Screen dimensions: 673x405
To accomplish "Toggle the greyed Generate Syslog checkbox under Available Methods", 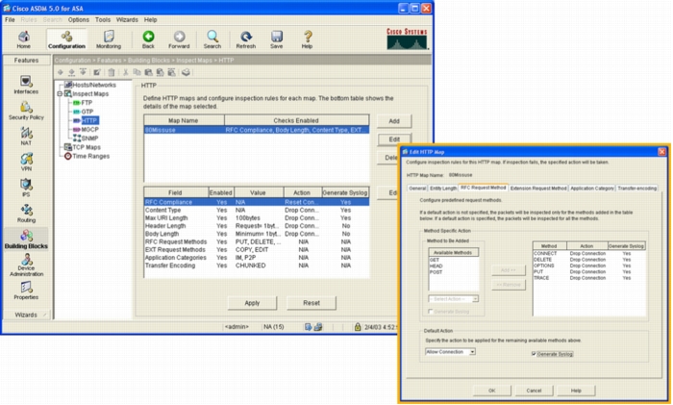I will [431, 312].
